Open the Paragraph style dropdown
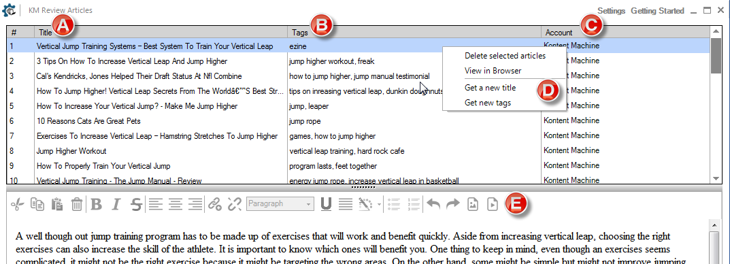Image resolution: width=730 pixels, height=264 pixels. [280, 204]
